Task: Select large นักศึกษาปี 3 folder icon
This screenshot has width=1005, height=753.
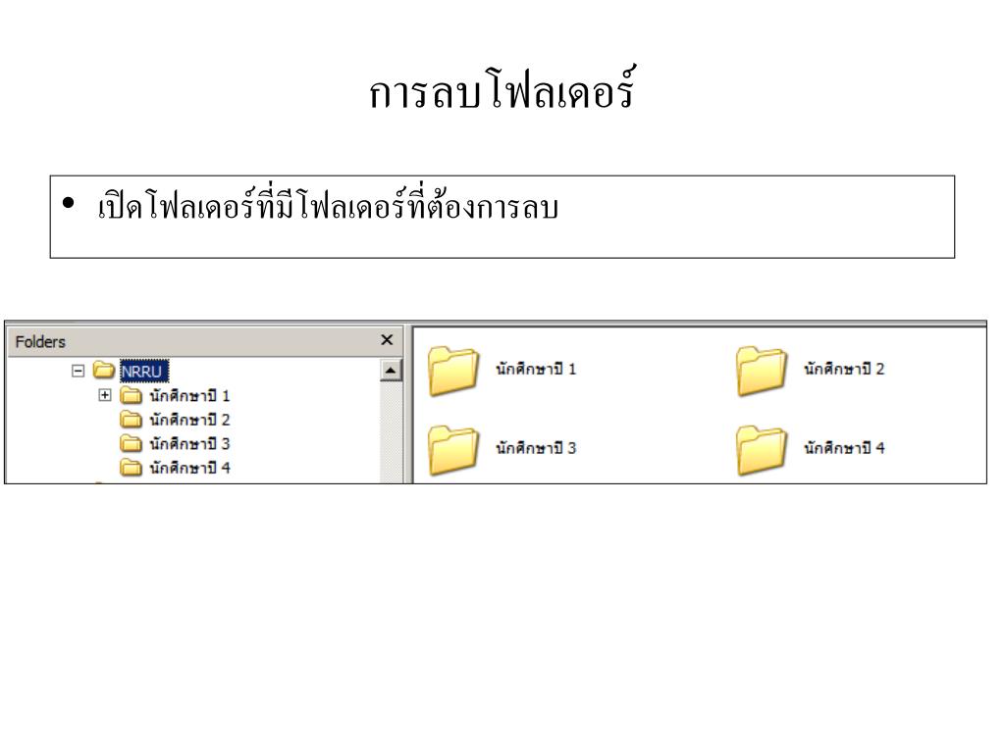Action: (453, 450)
